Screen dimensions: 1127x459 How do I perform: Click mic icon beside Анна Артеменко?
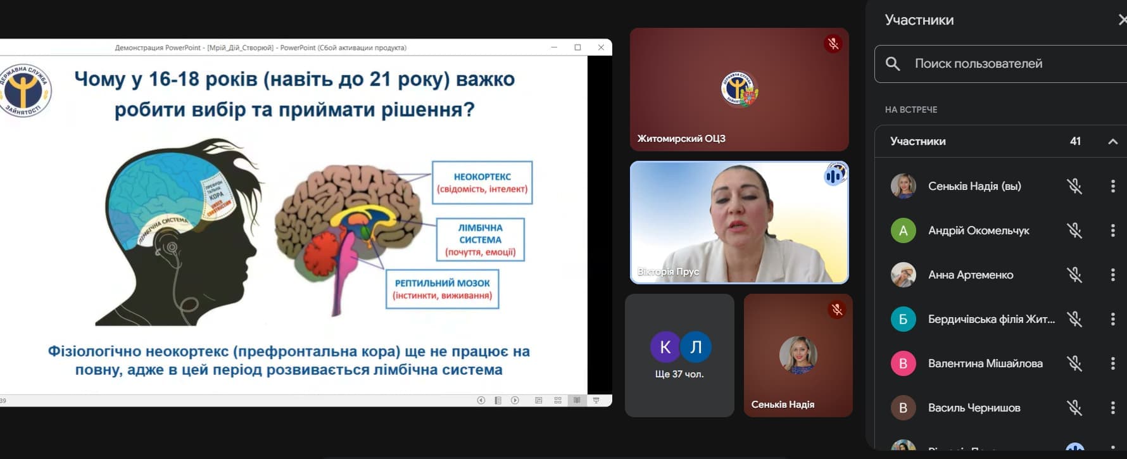1074,275
